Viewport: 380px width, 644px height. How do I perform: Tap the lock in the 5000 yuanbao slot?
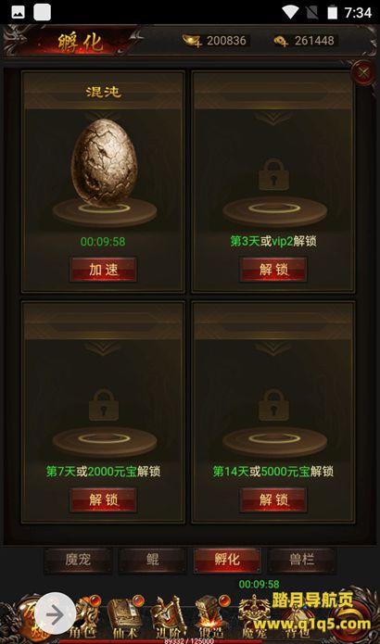coord(273,405)
